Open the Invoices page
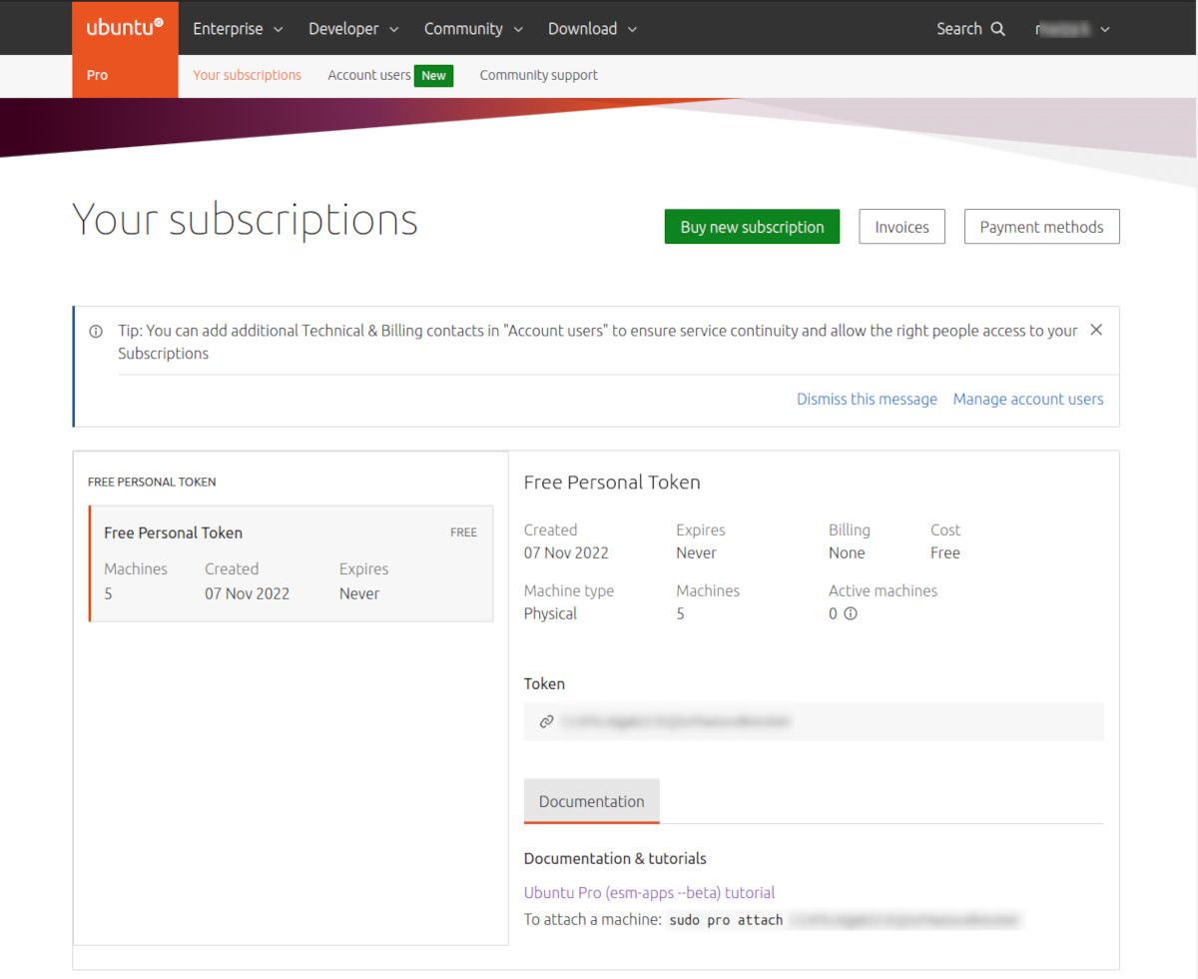 pyautogui.click(x=901, y=227)
